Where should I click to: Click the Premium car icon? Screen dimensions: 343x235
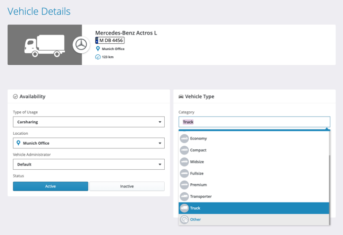[184, 185]
